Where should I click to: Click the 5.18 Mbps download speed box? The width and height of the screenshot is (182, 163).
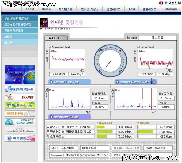(59, 74)
